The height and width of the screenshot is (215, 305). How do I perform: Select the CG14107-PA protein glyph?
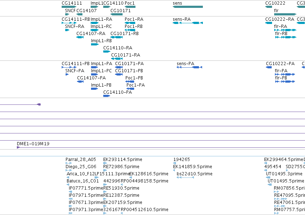click(80, 82)
